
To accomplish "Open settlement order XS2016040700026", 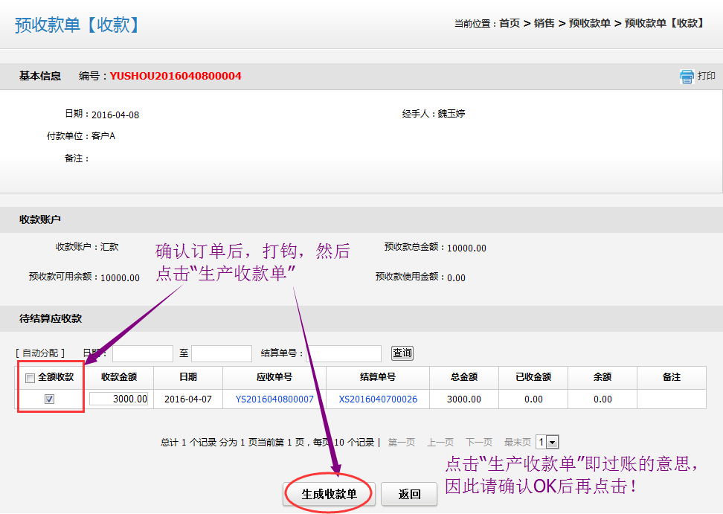I will [378, 399].
